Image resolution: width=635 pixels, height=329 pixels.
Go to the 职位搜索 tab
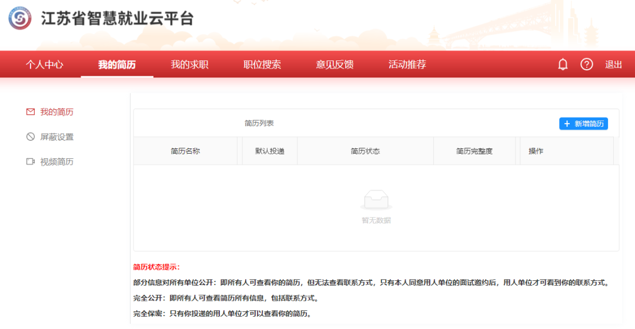coord(262,65)
